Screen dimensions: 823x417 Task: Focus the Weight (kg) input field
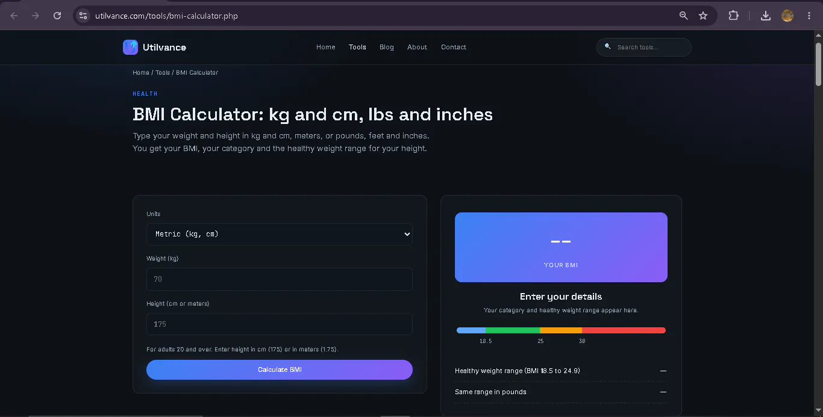click(x=280, y=279)
